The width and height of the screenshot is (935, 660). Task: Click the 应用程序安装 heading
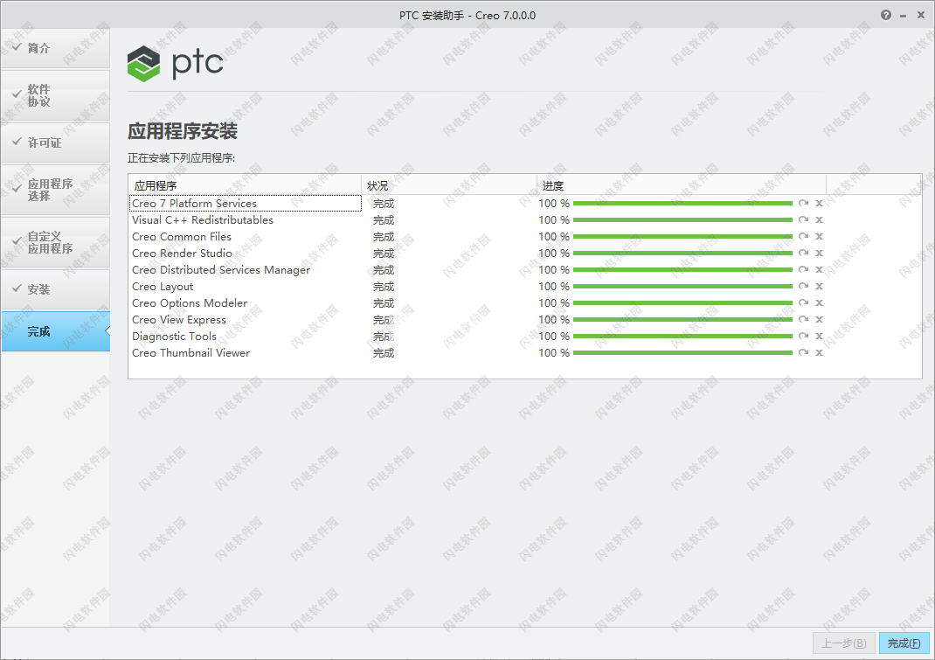183,131
